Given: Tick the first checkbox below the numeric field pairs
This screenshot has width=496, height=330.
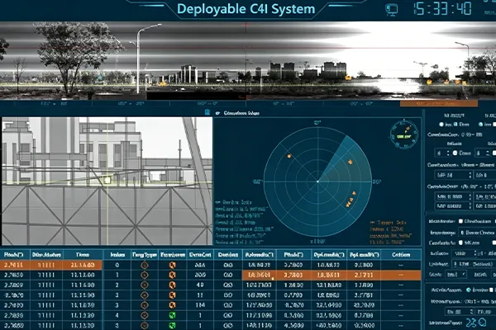Looking at the screenshot, I should click(460, 221).
